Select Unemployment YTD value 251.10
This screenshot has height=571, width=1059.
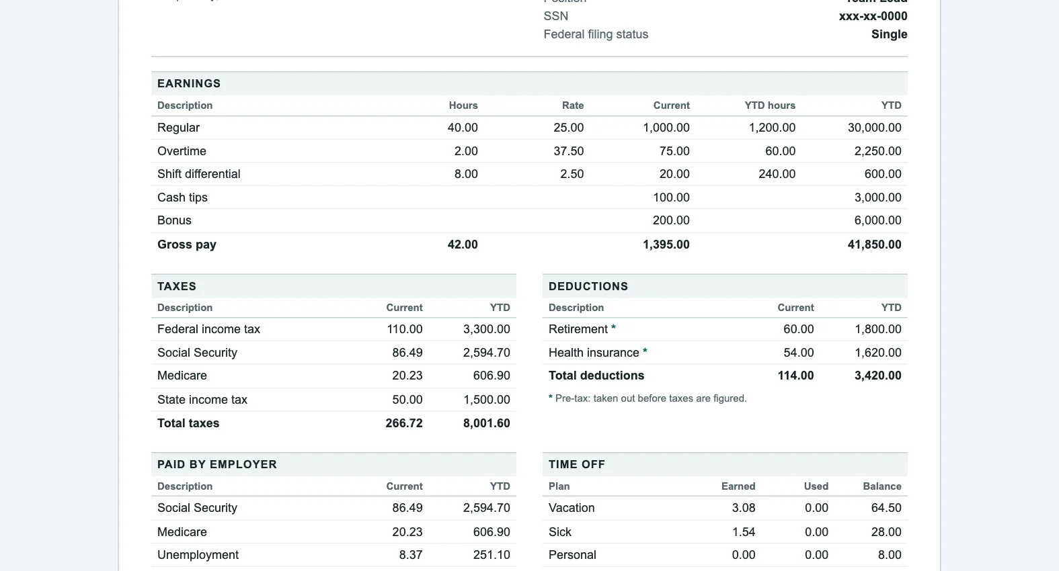pyautogui.click(x=492, y=555)
